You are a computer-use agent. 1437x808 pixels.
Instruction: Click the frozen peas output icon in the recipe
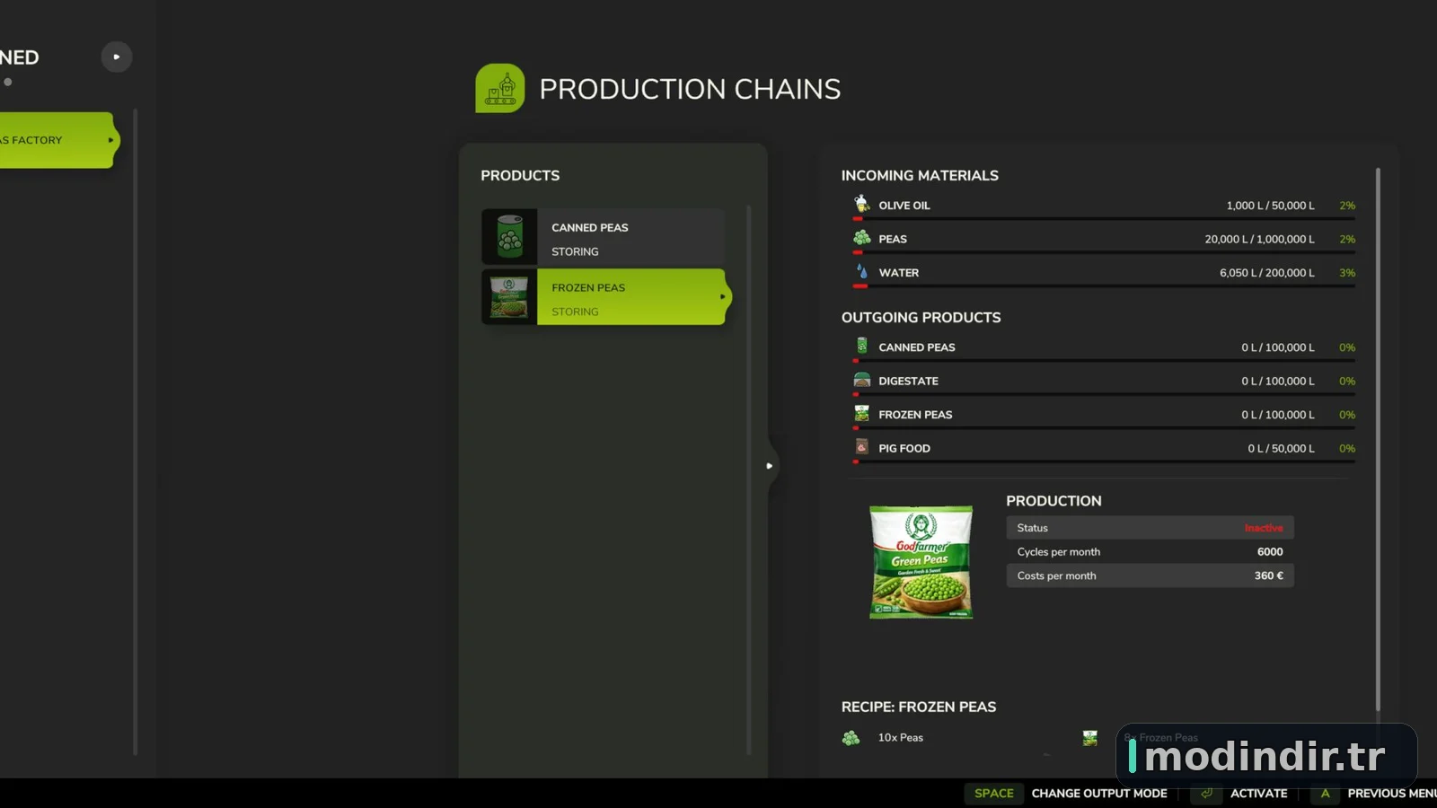click(1090, 738)
